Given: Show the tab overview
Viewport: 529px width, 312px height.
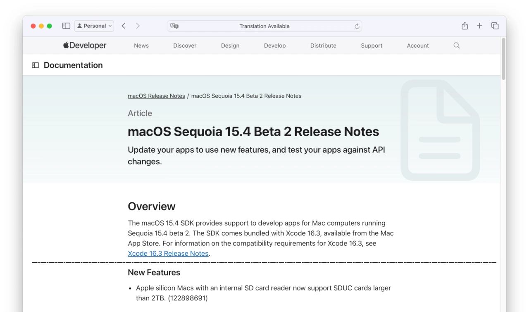Looking at the screenshot, I should pyautogui.click(x=495, y=26).
